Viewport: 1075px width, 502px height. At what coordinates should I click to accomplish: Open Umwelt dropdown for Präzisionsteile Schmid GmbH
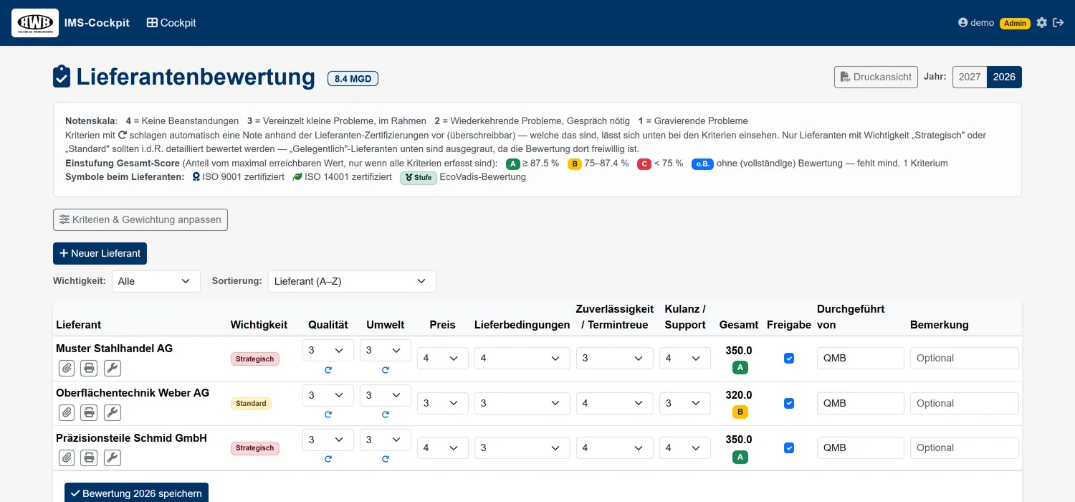[x=386, y=440]
